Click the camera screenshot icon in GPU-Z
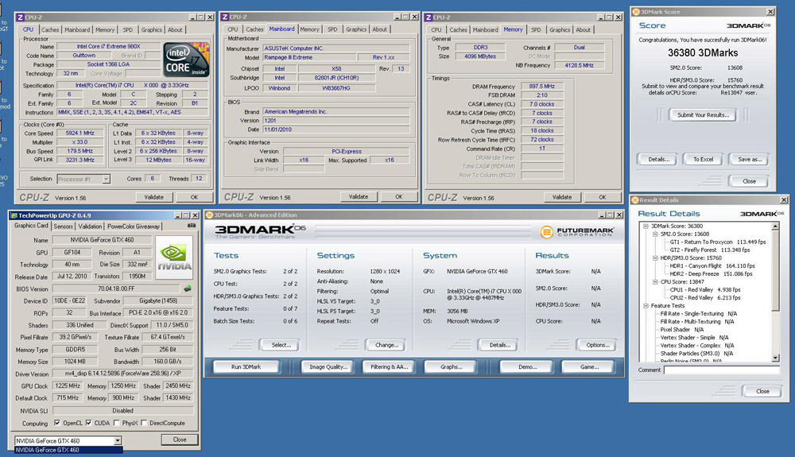Viewport: 795px width, 457px height. [x=192, y=226]
